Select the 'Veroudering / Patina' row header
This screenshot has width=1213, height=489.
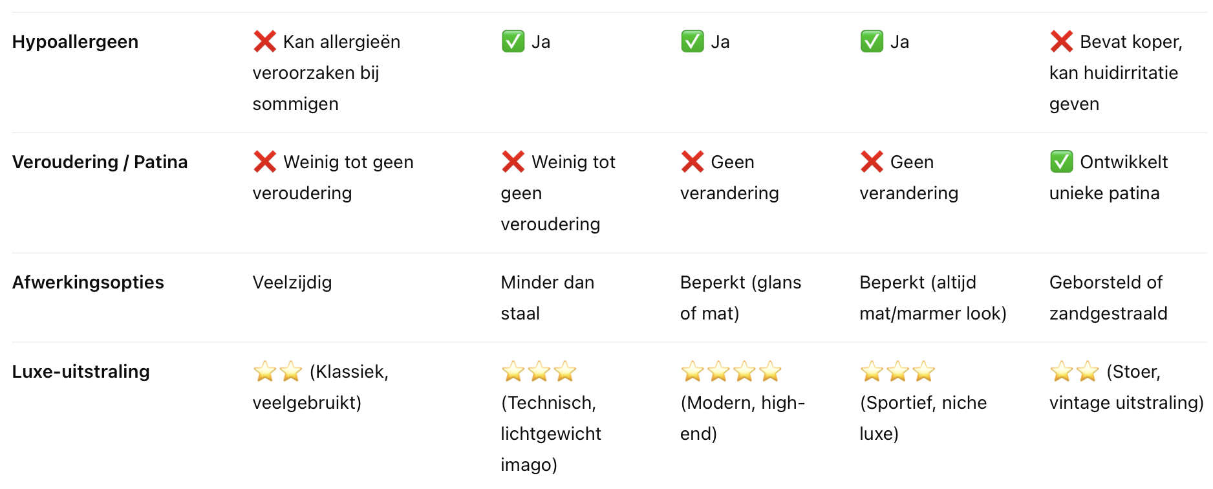(100, 162)
